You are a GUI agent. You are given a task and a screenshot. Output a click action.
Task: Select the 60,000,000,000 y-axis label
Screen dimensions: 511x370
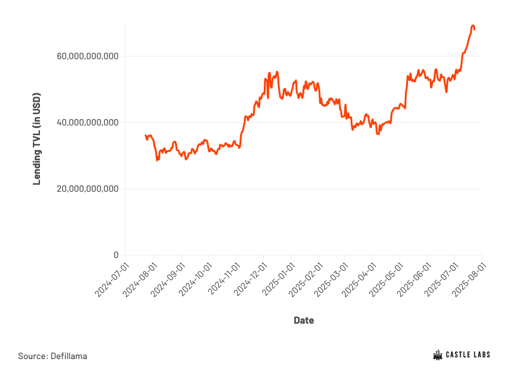(x=88, y=56)
